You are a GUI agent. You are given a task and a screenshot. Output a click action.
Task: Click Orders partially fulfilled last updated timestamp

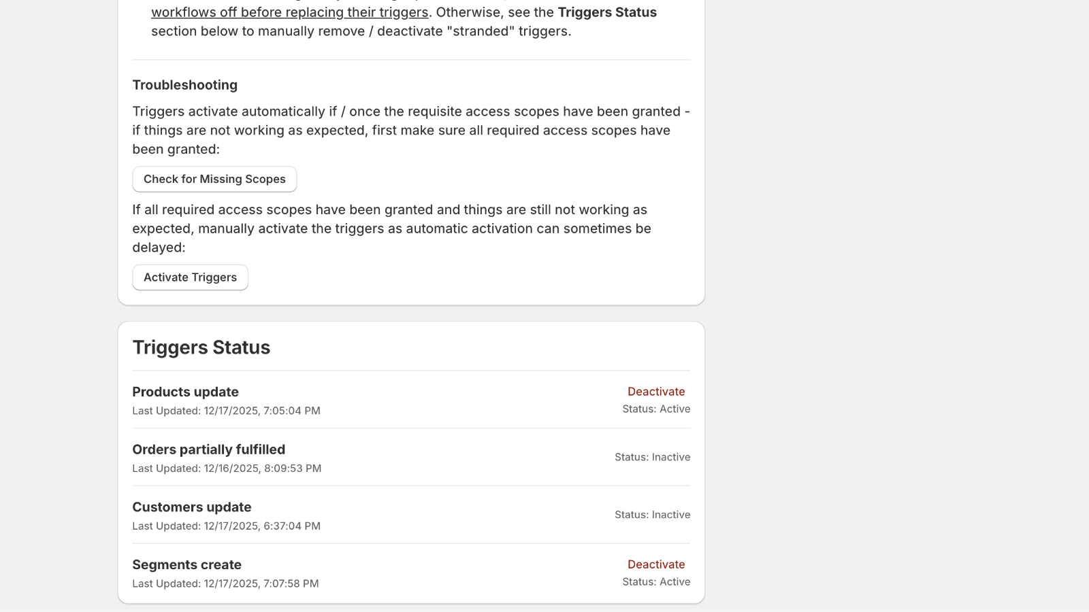[226, 468]
